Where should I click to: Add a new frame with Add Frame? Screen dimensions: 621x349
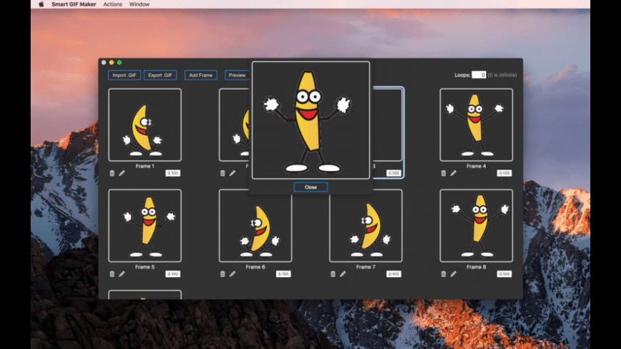[201, 75]
